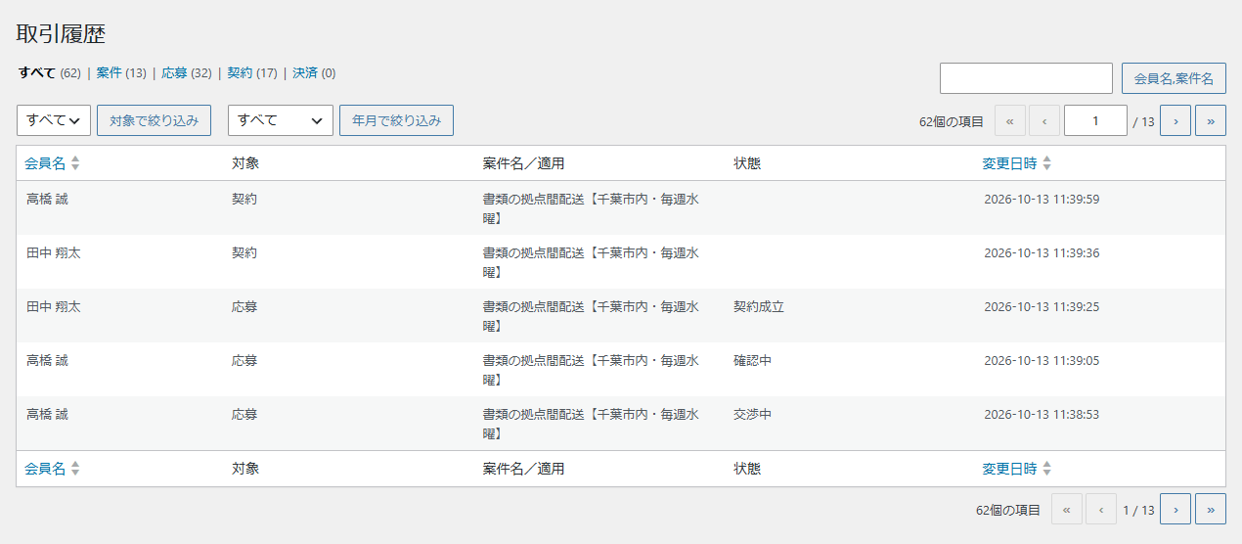Click 応募 cell in the 確認中 row
The height and width of the screenshot is (544, 1242).
(244, 360)
